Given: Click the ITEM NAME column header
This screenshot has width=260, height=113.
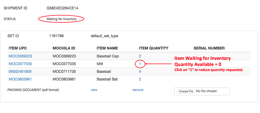Looking at the screenshot, I should [x=107, y=48].
